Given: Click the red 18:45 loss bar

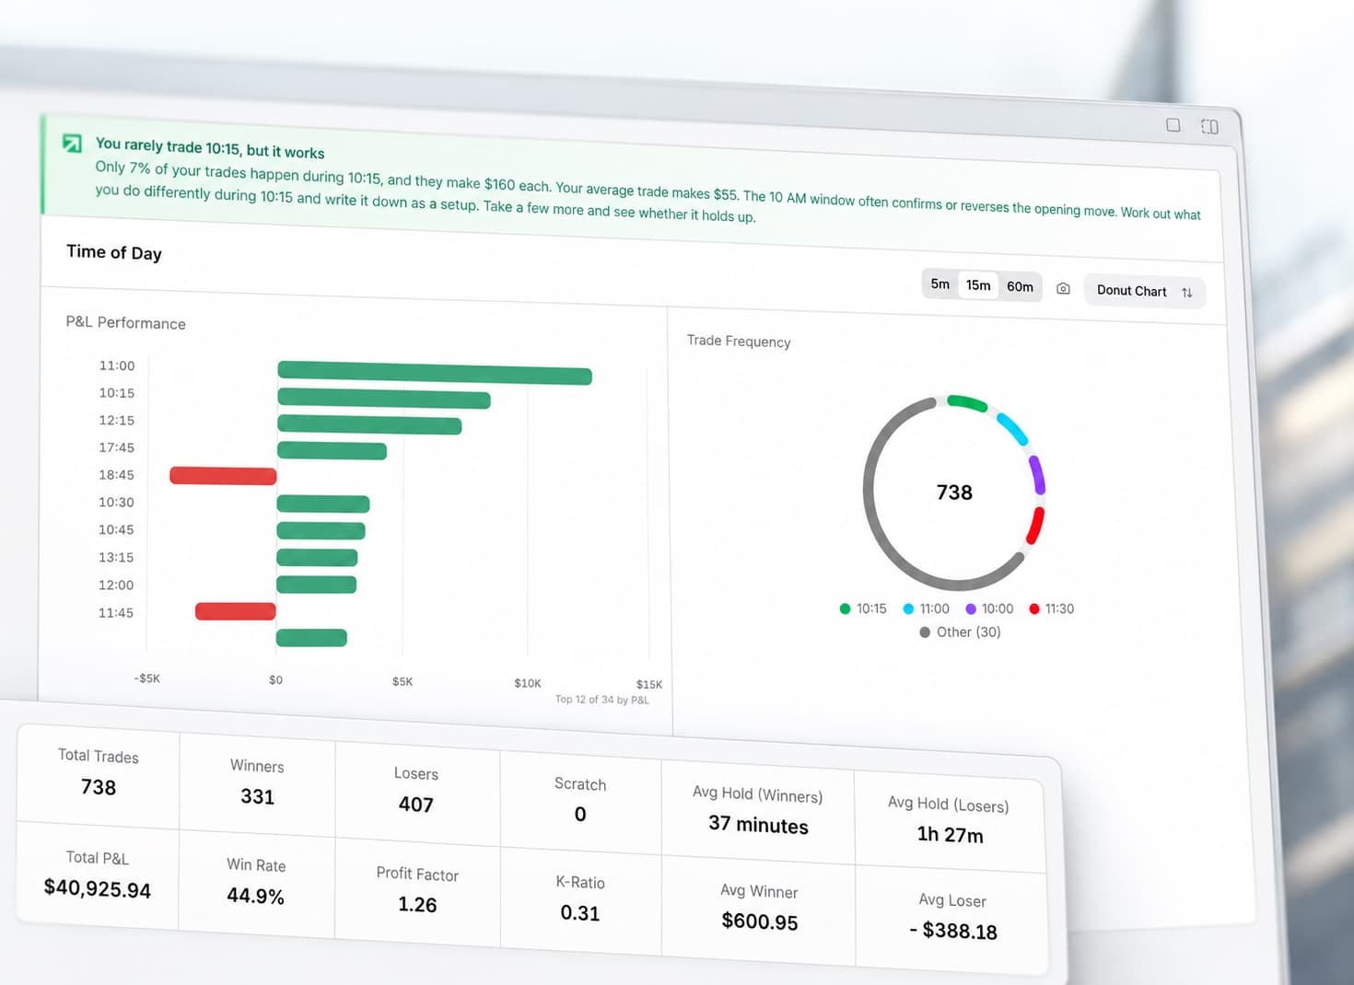Looking at the screenshot, I should tap(223, 475).
